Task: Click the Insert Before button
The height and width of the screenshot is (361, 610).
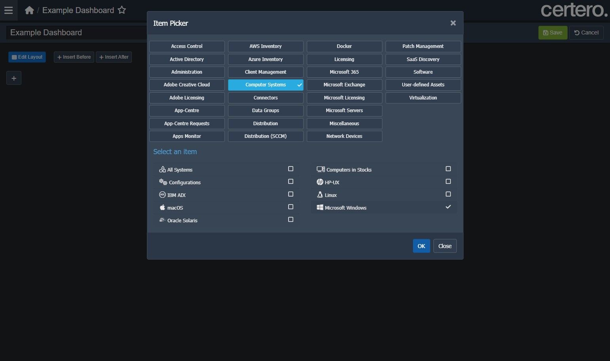Action: pos(74,57)
